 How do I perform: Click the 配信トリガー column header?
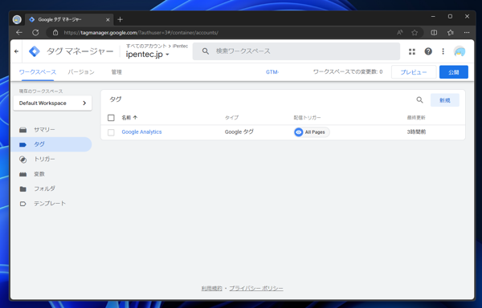click(x=307, y=117)
